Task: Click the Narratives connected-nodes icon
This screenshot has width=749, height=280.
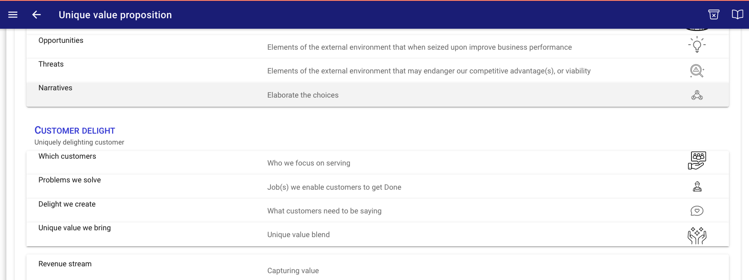Action: (x=697, y=95)
